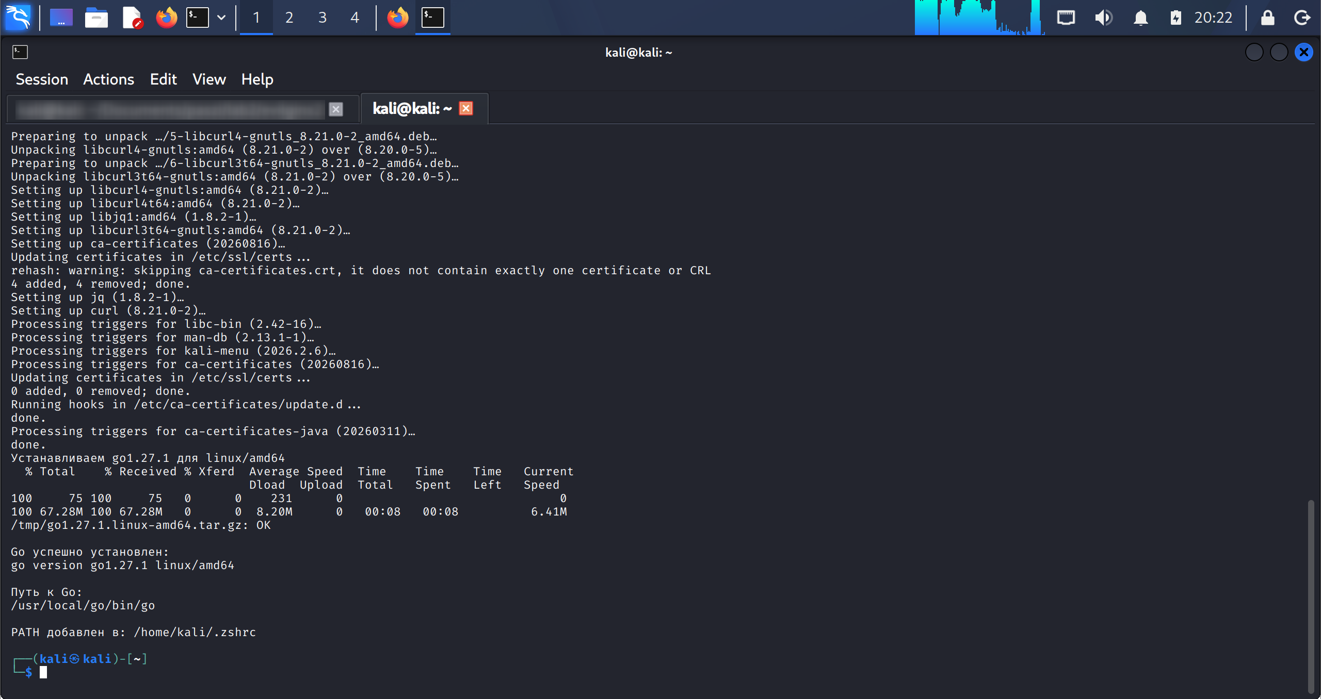Switch to workspace 1
Screen dimensions: 1321x699
coord(256,18)
